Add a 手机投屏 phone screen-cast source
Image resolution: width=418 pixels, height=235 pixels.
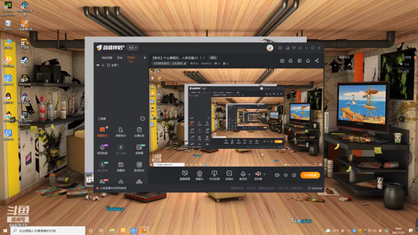214,175
